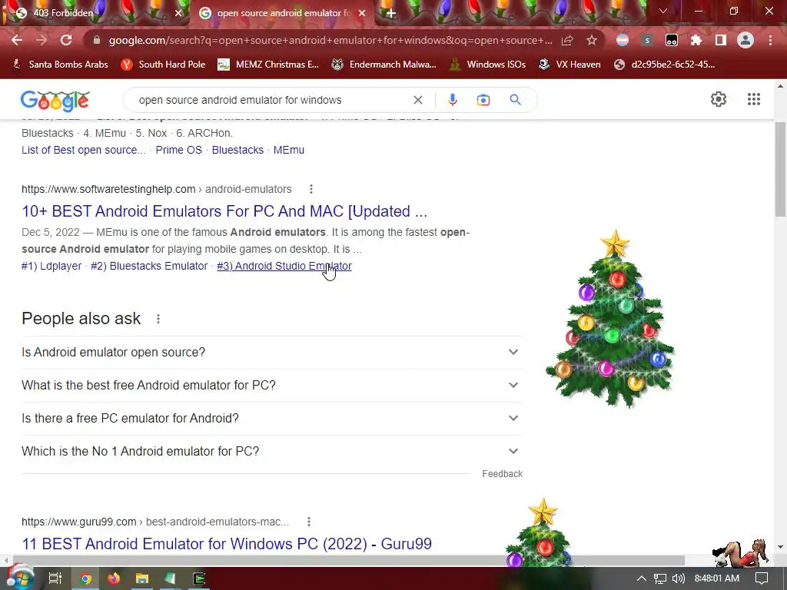Open the volume control in system tray
The height and width of the screenshot is (590, 787).
tap(678, 578)
